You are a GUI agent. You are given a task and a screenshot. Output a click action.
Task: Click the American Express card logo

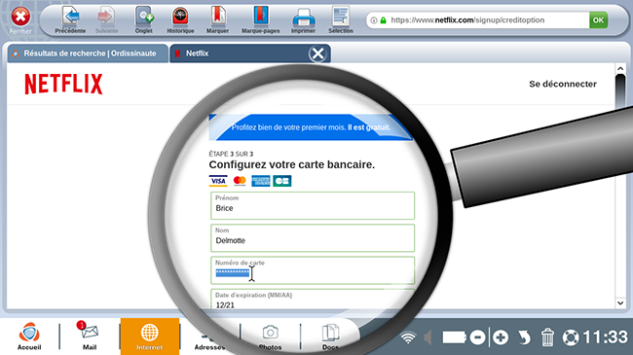point(261,181)
